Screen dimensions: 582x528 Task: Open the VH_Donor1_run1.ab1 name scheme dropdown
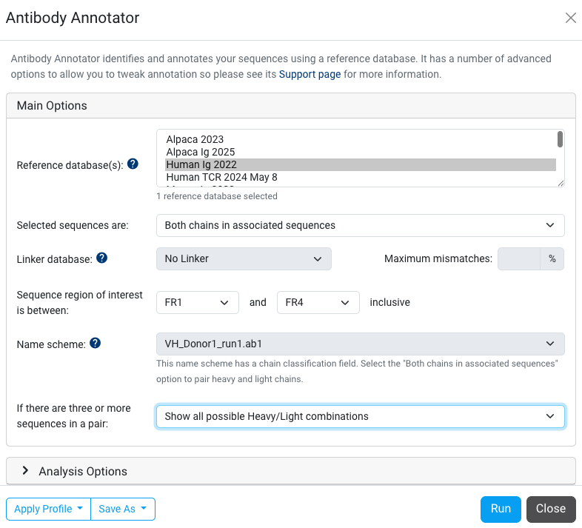click(x=360, y=344)
